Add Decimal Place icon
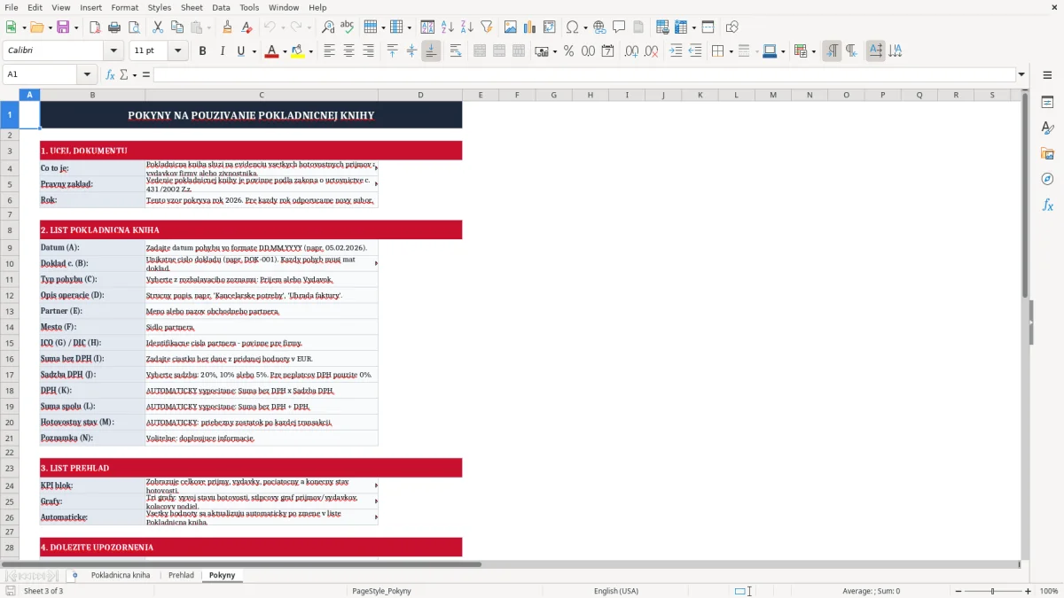Screen dimensions: 1064x598 (632, 51)
